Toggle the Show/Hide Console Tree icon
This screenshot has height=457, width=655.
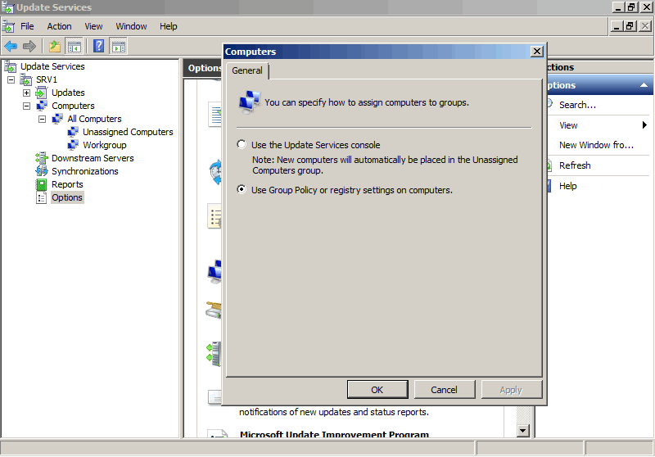tap(75, 46)
